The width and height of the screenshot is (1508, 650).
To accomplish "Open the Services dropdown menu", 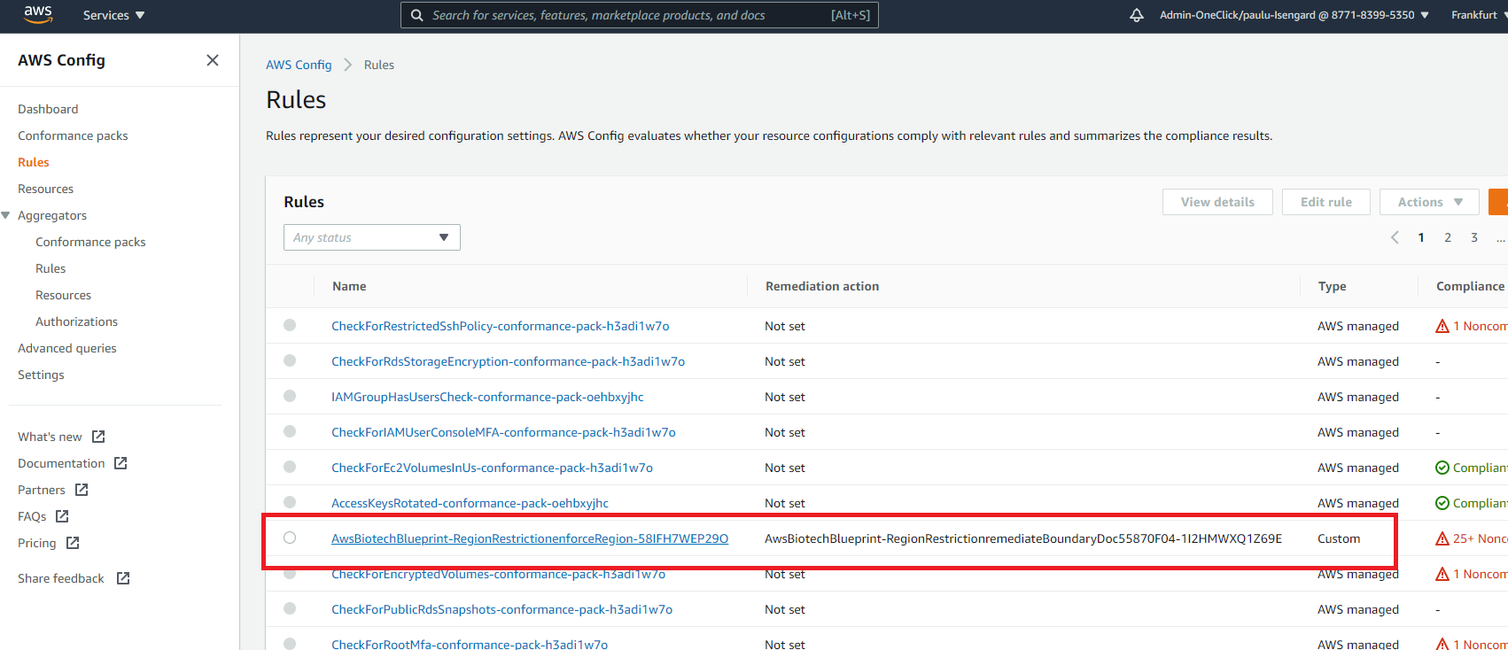I will (113, 15).
